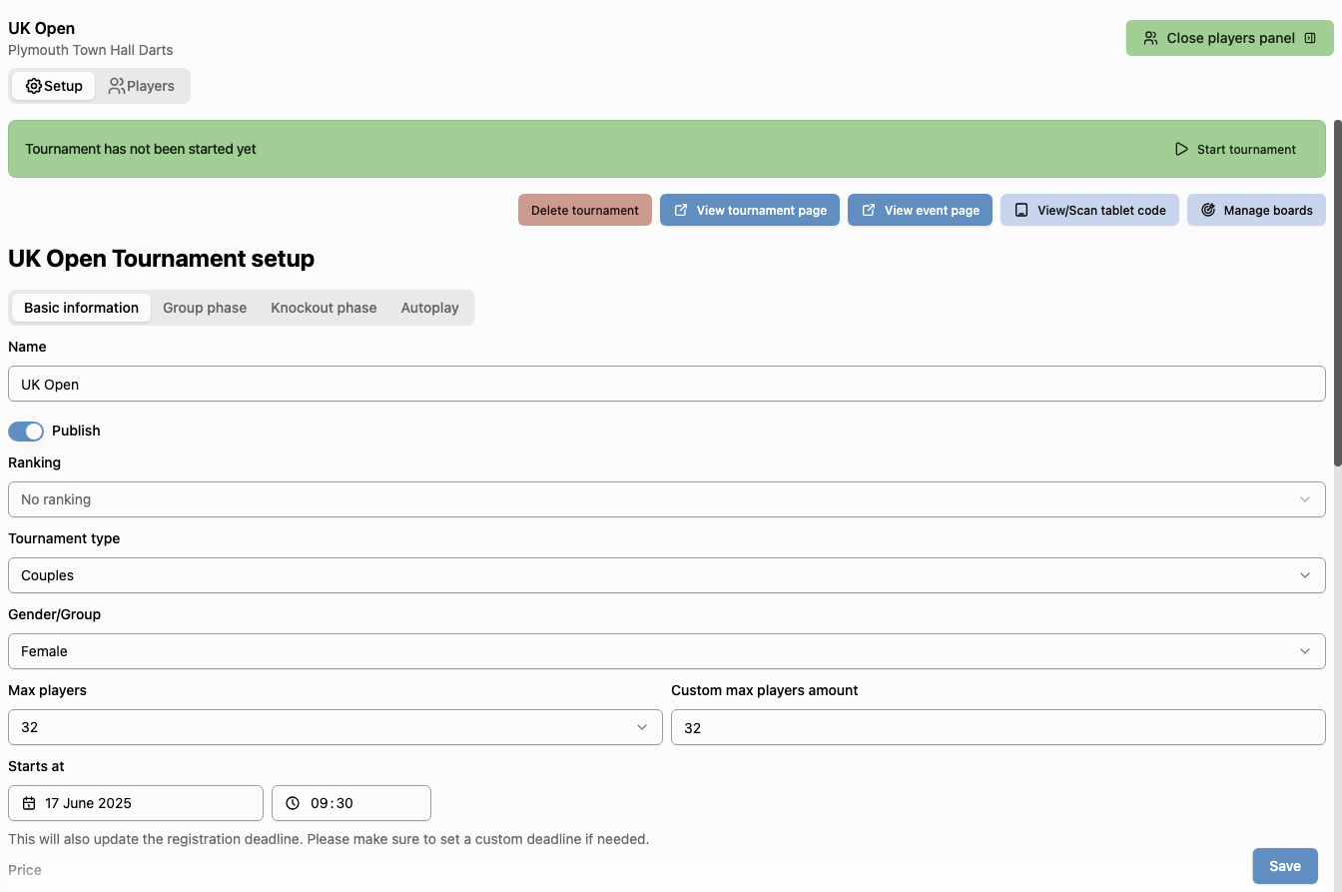Open the Ranking dropdown
The height and width of the screenshot is (892, 1342).
coord(667,499)
